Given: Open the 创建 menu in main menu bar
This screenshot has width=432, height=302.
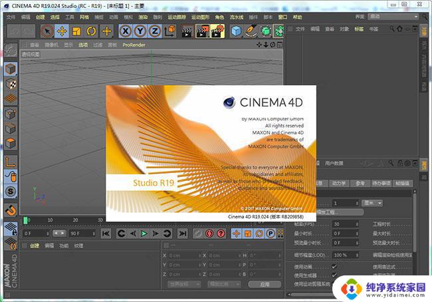Looking at the screenshot, I should [x=41, y=17].
